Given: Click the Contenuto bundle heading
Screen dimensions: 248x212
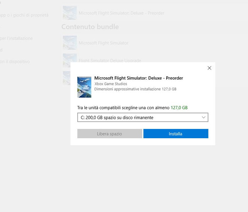Looking at the screenshot, I should pos(90,27).
